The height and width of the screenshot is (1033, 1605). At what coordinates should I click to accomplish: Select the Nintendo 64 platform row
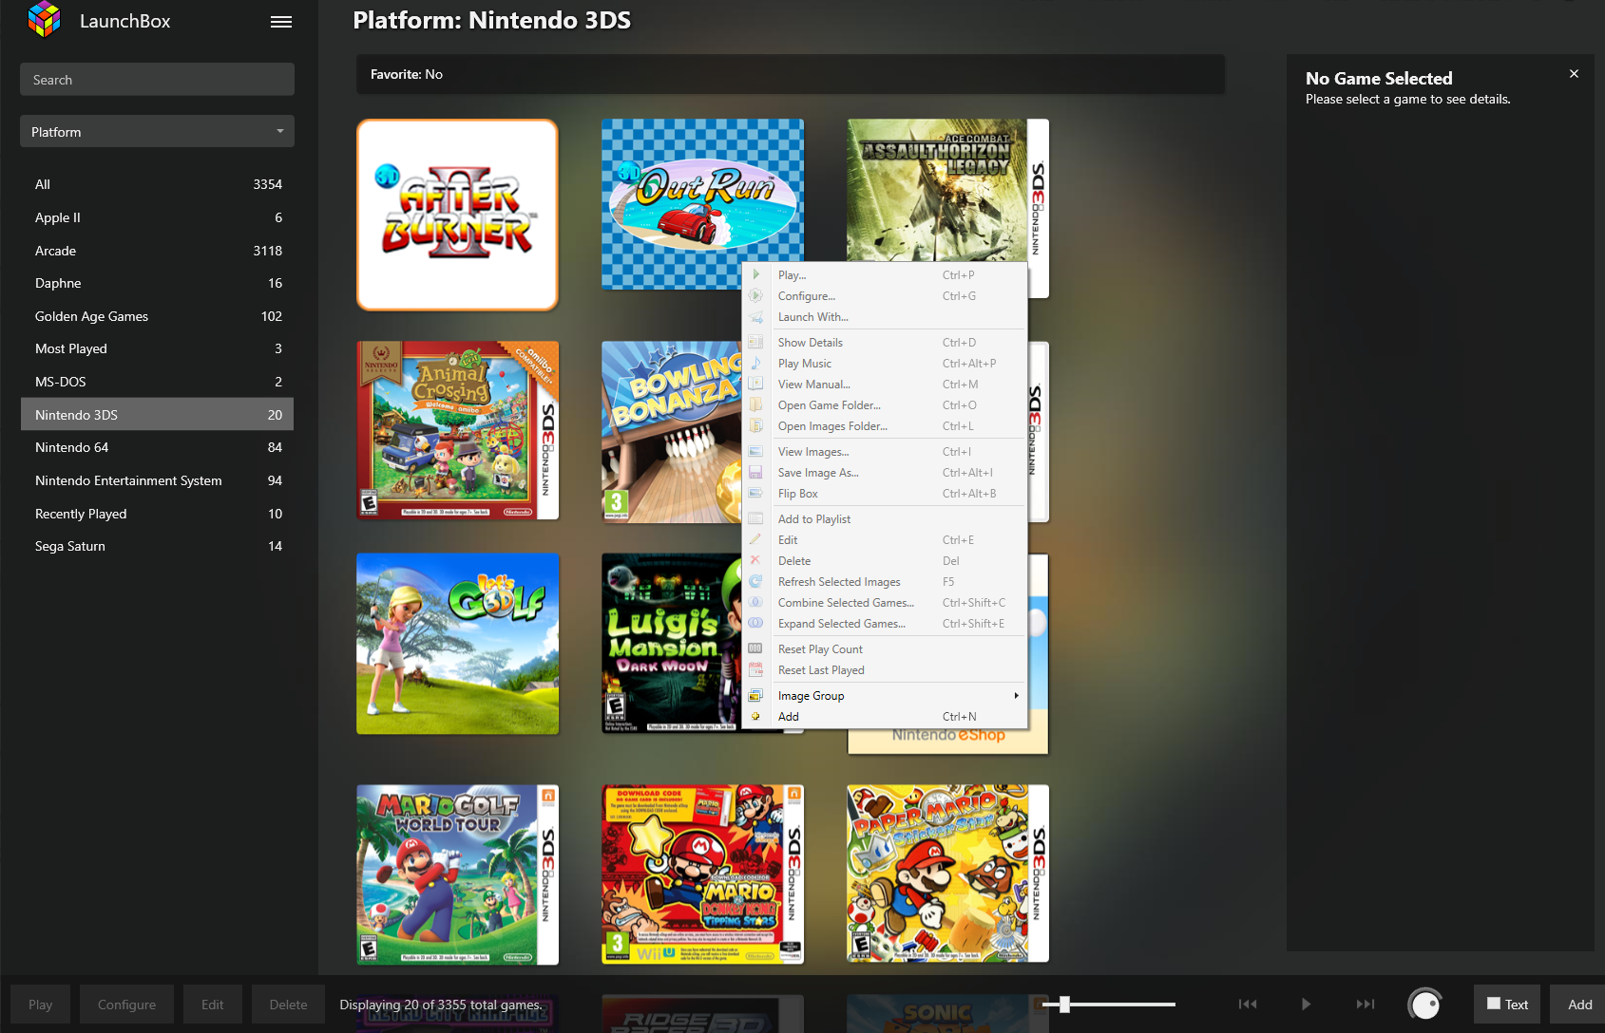[x=157, y=447]
